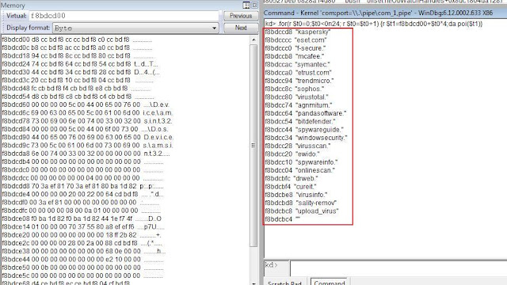Go to the Previous memory page

[241, 16]
